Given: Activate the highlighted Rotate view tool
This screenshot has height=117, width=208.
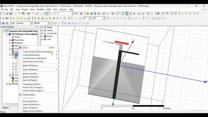Looking at the screenshot, I should point(127,13).
